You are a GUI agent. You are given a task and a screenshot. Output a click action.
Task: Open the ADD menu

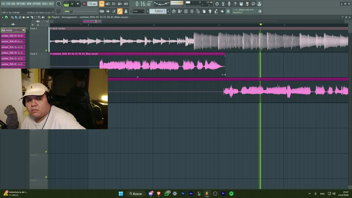coord(13,4)
